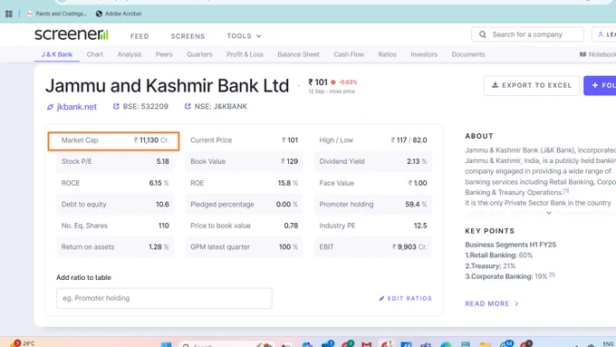Select High / Low ₹117 / 82.0 row

(x=373, y=140)
